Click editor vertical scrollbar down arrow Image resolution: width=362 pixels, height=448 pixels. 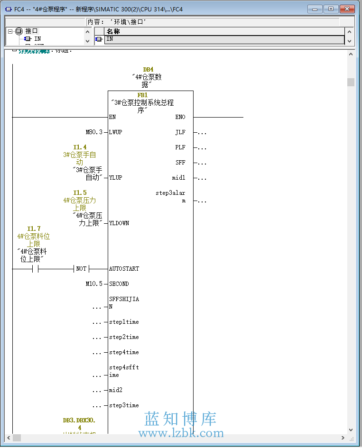click(x=351, y=430)
